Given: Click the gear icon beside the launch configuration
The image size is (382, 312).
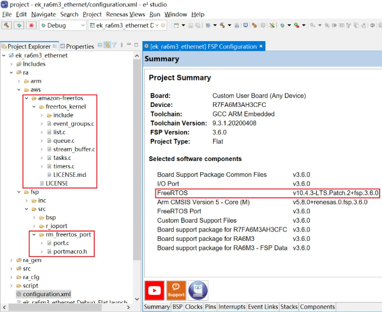Looking at the screenshot, I should click(x=163, y=25).
